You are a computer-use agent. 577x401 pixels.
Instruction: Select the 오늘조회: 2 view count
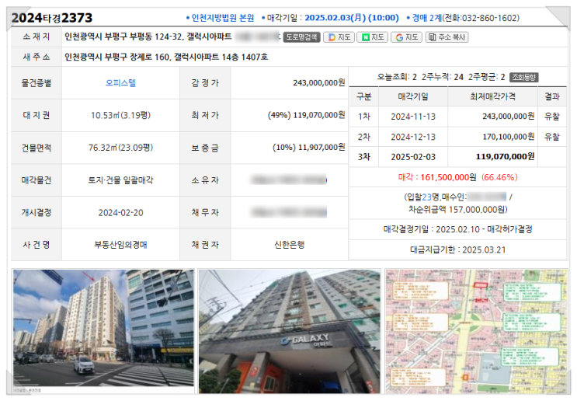coord(397,77)
